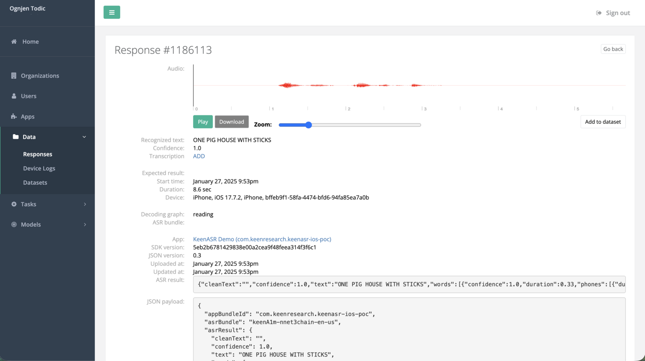Select the Responses menu item
The width and height of the screenshot is (645, 361).
38,154
